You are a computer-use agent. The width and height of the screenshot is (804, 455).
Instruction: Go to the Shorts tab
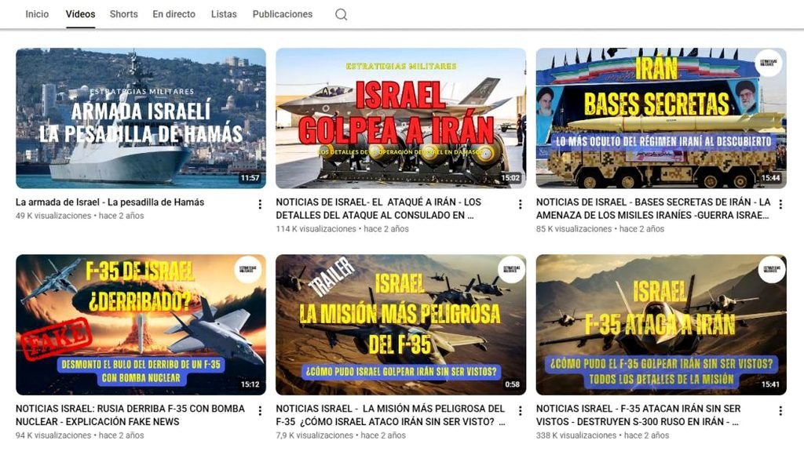click(123, 14)
